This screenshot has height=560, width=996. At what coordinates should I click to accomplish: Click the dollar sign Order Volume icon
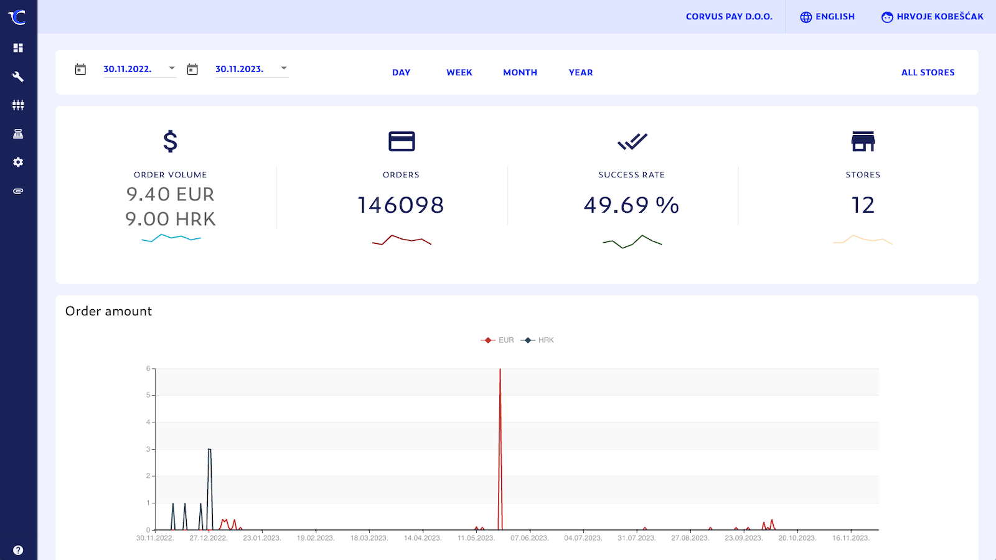pos(171,141)
